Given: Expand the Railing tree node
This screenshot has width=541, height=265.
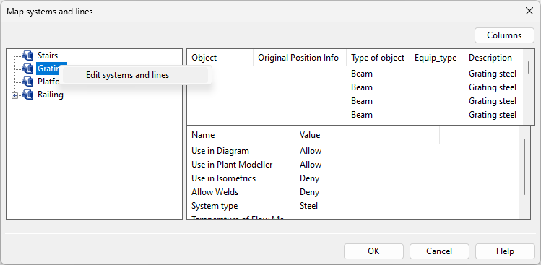Looking at the screenshot, I should (15, 96).
